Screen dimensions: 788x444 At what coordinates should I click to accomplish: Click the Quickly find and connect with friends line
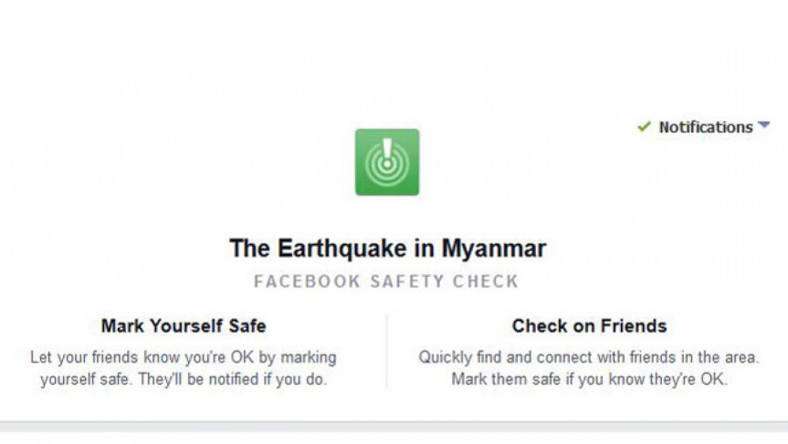pyautogui.click(x=589, y=357)
